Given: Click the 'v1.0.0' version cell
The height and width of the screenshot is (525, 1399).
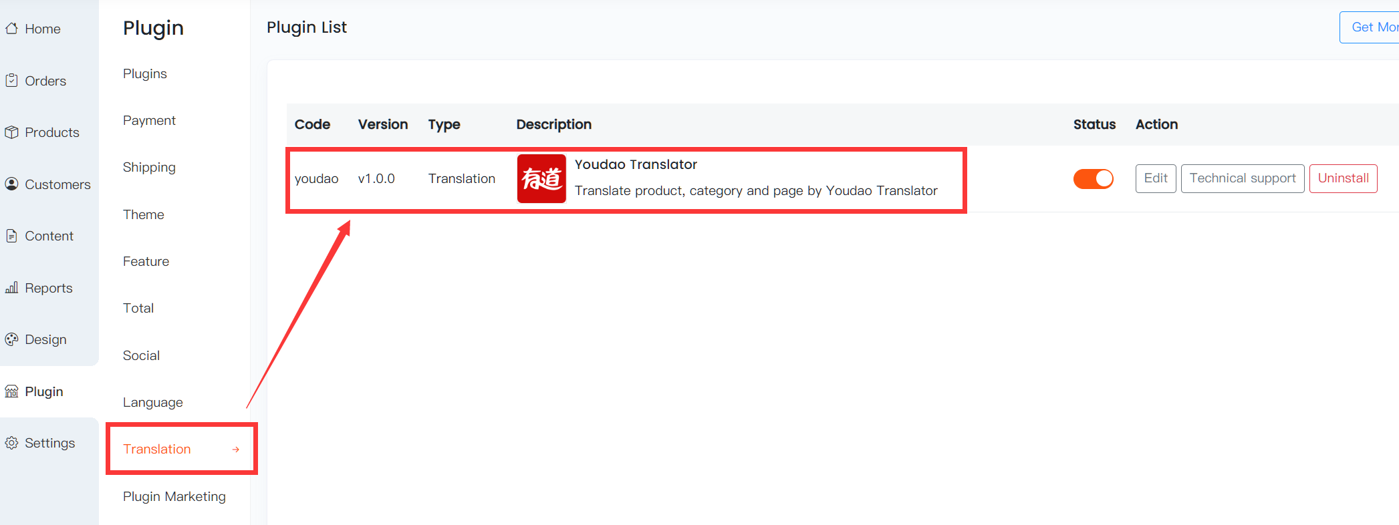Looking at the screenshot, I should 376,178.
